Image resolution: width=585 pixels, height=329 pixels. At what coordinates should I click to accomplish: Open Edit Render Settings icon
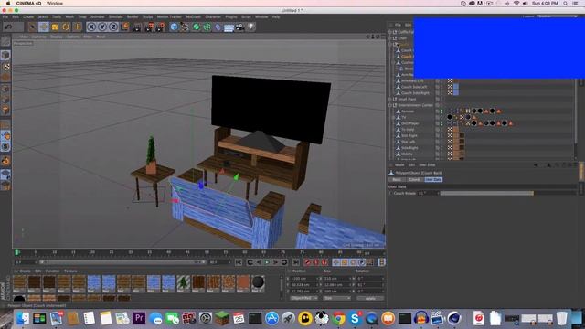click(x=161, y=27)
